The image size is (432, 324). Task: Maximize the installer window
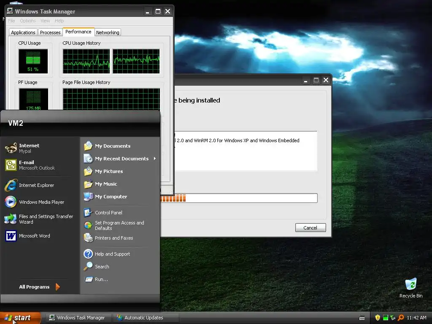(316, 80)
